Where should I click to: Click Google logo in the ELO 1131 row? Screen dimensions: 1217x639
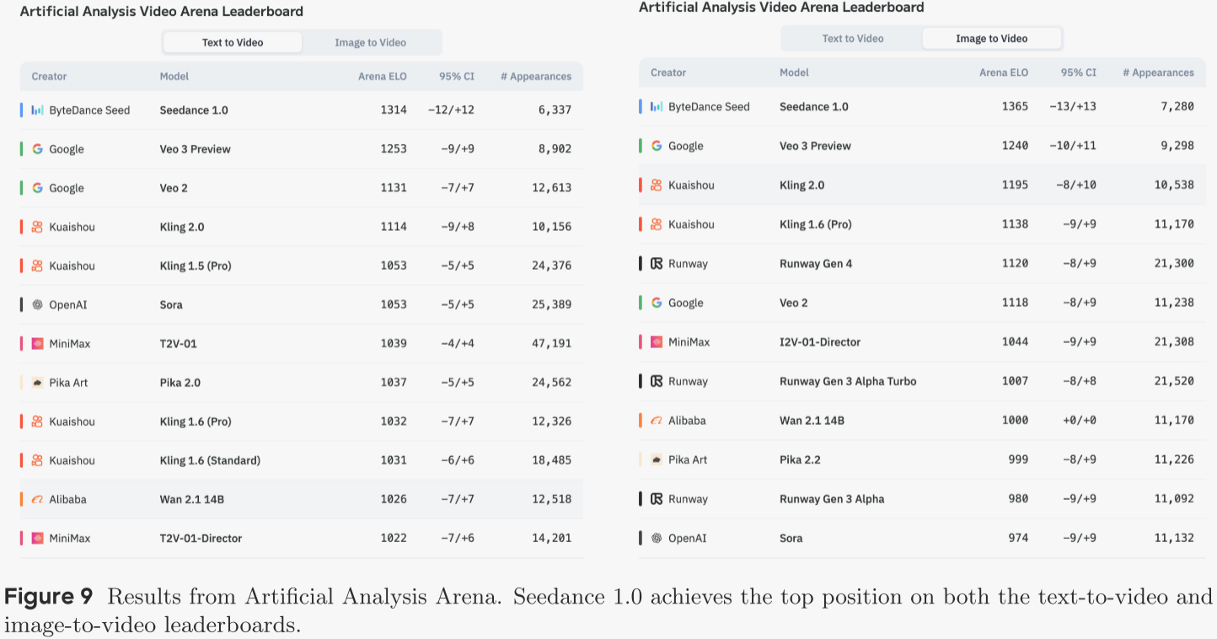pos(37,188)
